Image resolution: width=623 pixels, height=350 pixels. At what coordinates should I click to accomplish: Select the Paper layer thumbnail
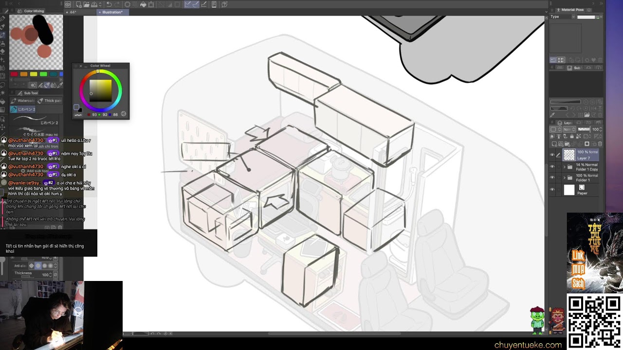(x=569, y=190)
